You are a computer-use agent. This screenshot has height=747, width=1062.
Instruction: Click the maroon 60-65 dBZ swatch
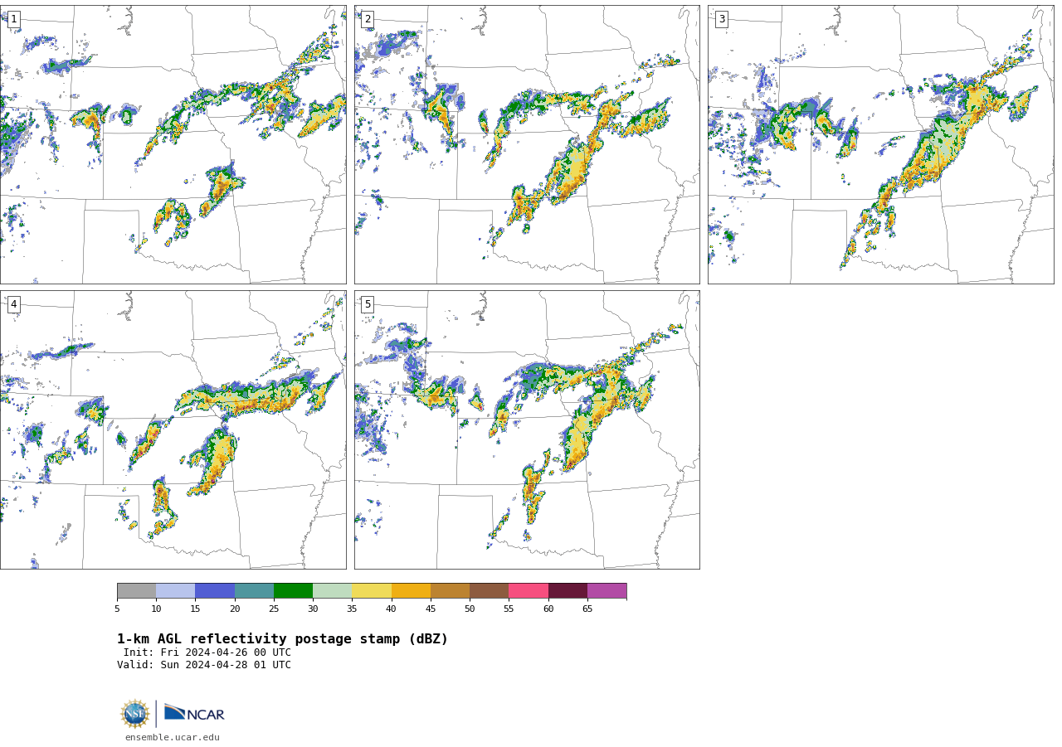(x=568, y=590)
